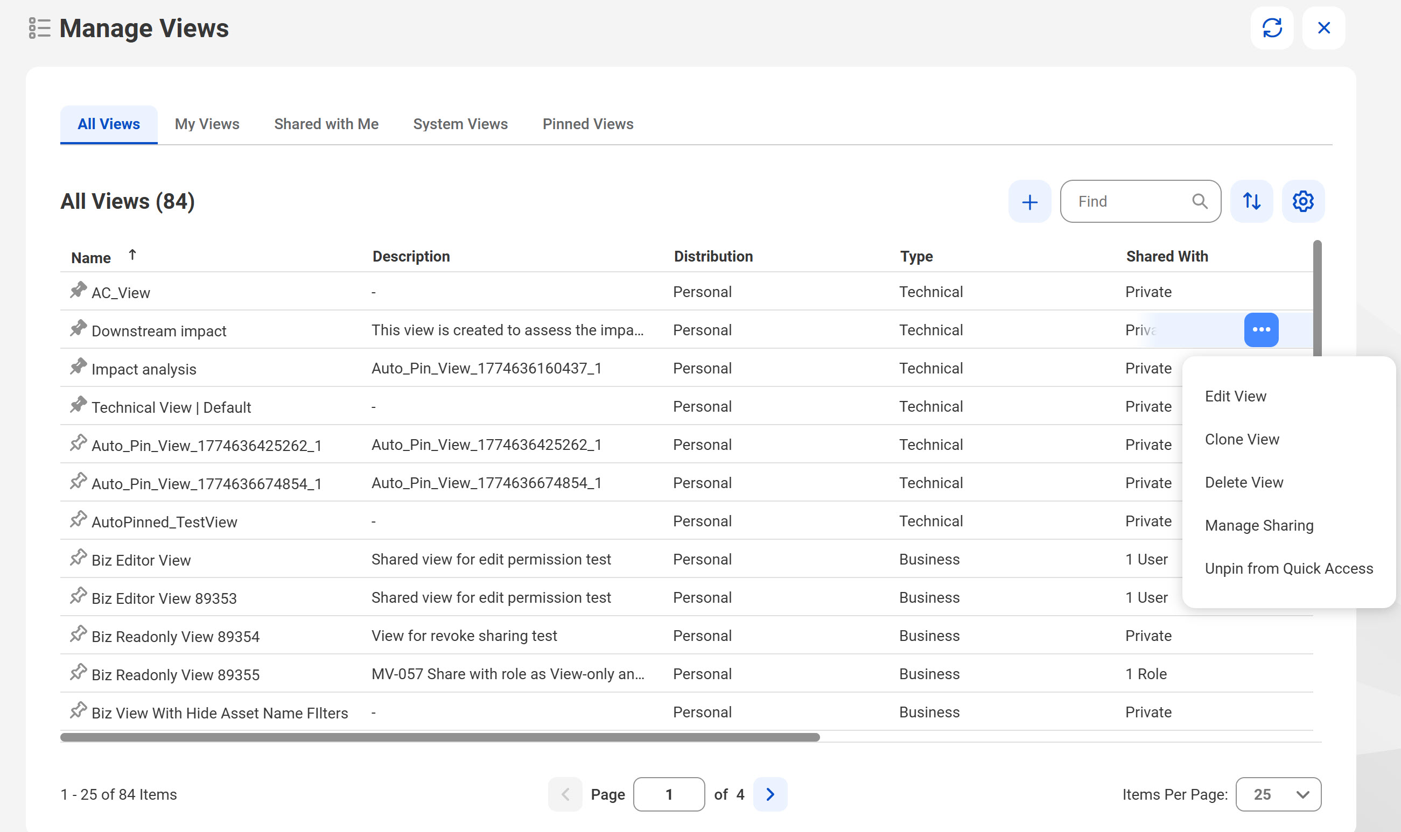Image resolution: width=1401 pixels, height=832 pixels.
Task: Select Unpin from Quick Access
Action: pos(1289,568)
